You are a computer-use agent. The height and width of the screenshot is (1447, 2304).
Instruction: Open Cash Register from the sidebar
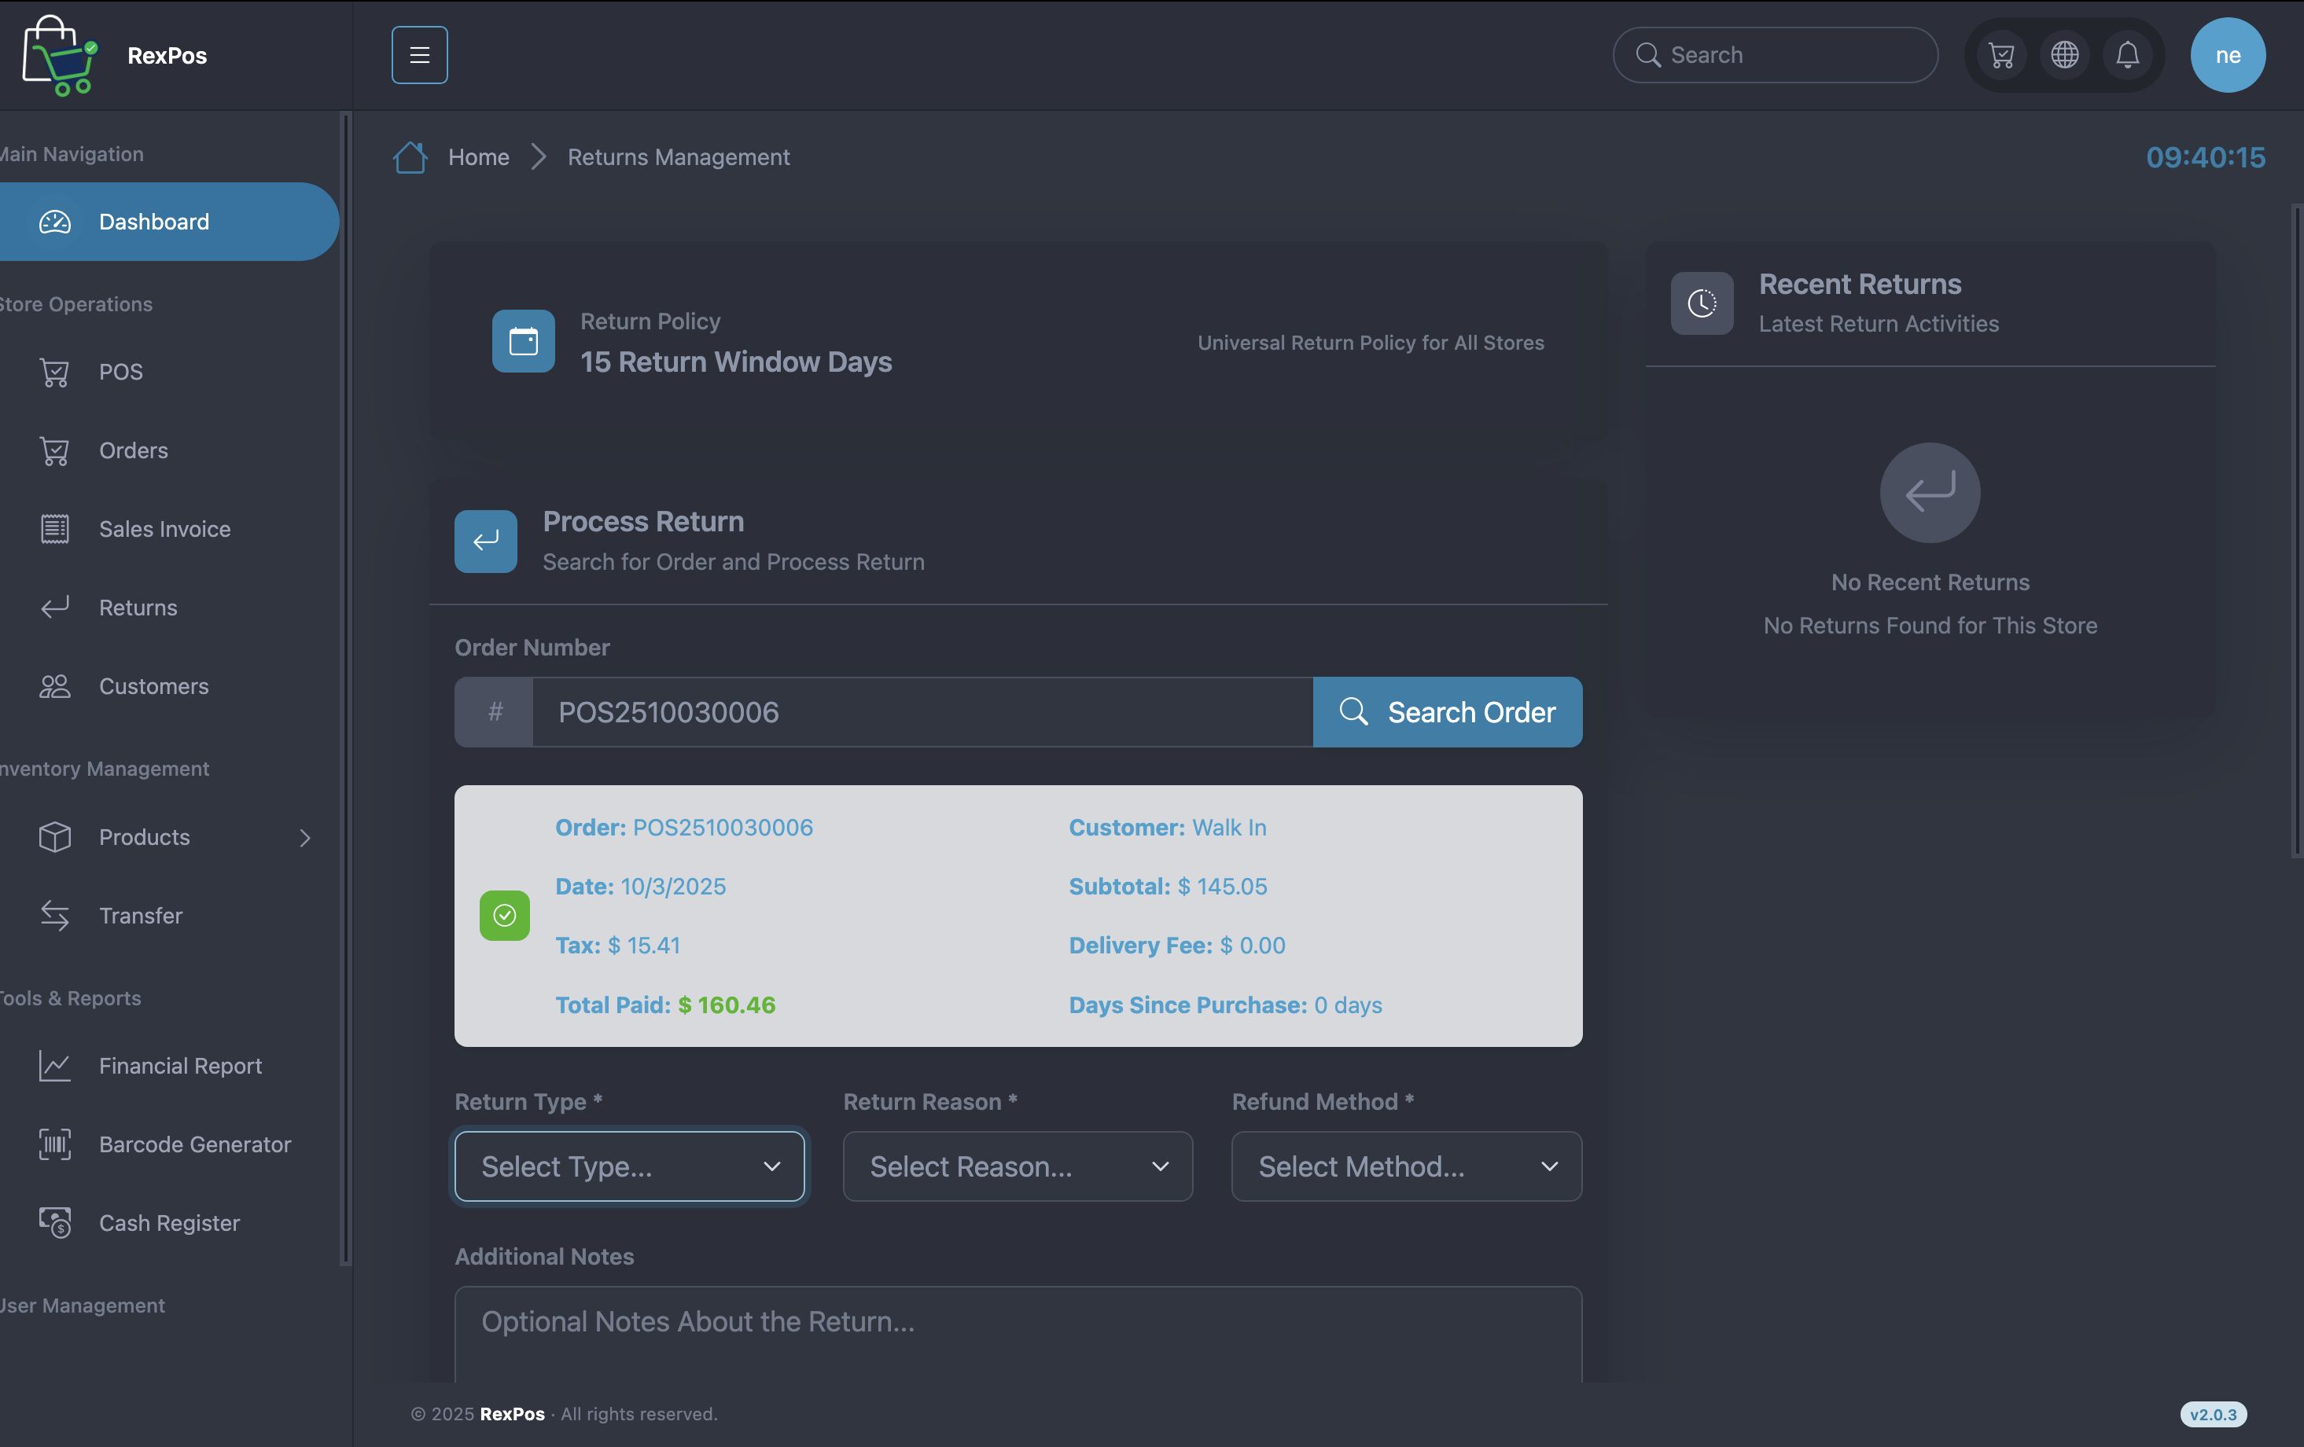169,1222
